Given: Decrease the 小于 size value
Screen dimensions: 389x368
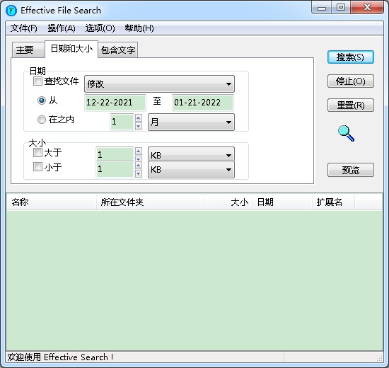Looking at the screenshot, I should click(x=139, y=173).
